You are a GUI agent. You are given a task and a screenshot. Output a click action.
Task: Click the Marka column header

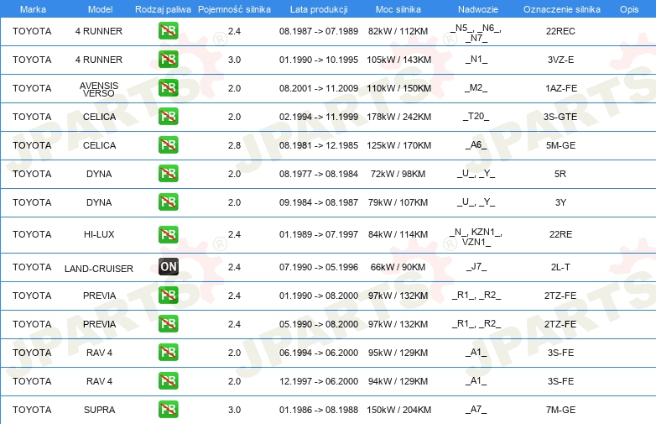pyautogui.click(x=33, y=9)
